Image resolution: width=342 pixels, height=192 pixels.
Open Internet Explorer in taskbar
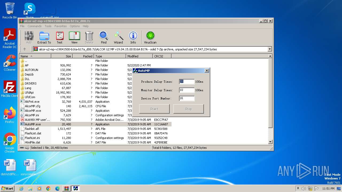[21, 189]
